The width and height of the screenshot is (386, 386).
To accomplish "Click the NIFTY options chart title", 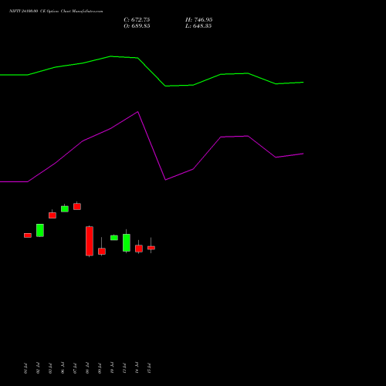I will point(56,11).
